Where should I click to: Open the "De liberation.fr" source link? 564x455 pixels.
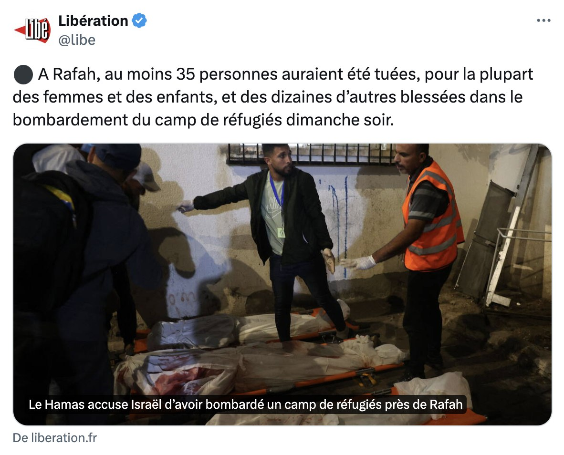(55, 438)
